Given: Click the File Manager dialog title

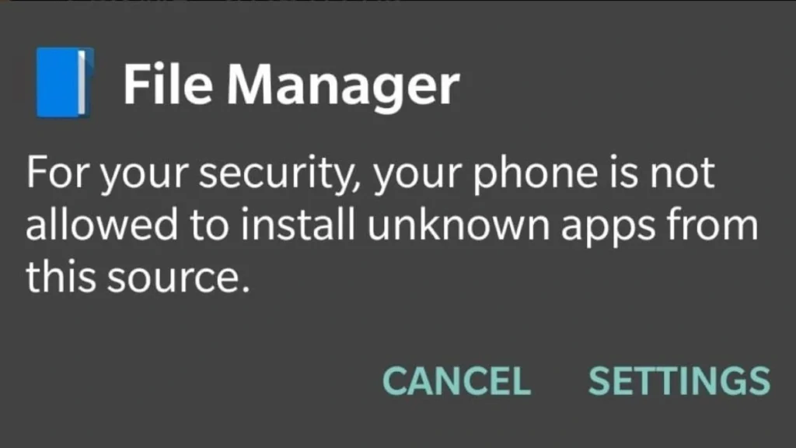Looking at the screenshot, I should [292, 85].
